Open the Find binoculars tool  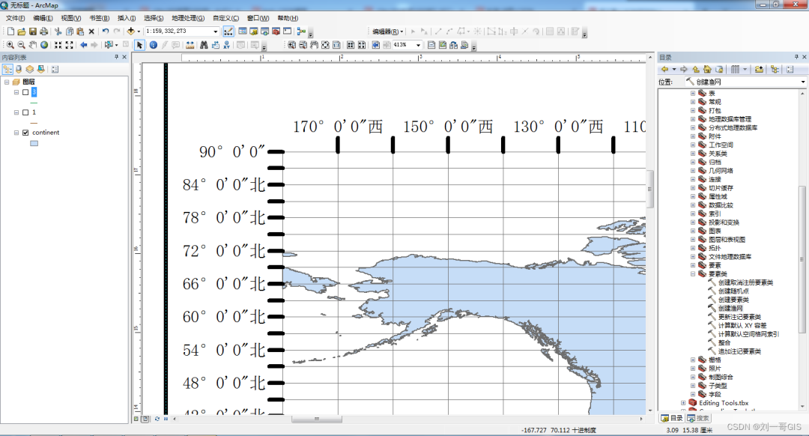204,45
